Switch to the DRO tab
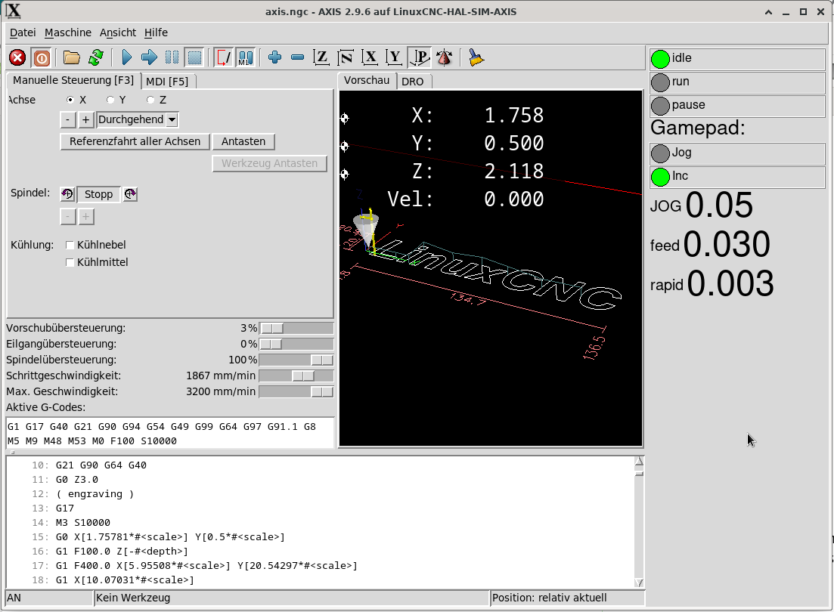 point(412,82)
